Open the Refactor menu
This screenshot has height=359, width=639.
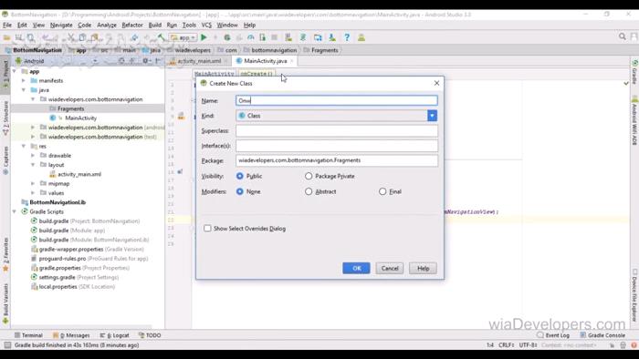(x=132, y=25)
